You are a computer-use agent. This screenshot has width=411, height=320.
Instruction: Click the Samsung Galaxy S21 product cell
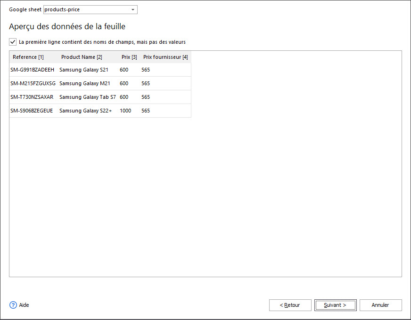pos(84,70)
